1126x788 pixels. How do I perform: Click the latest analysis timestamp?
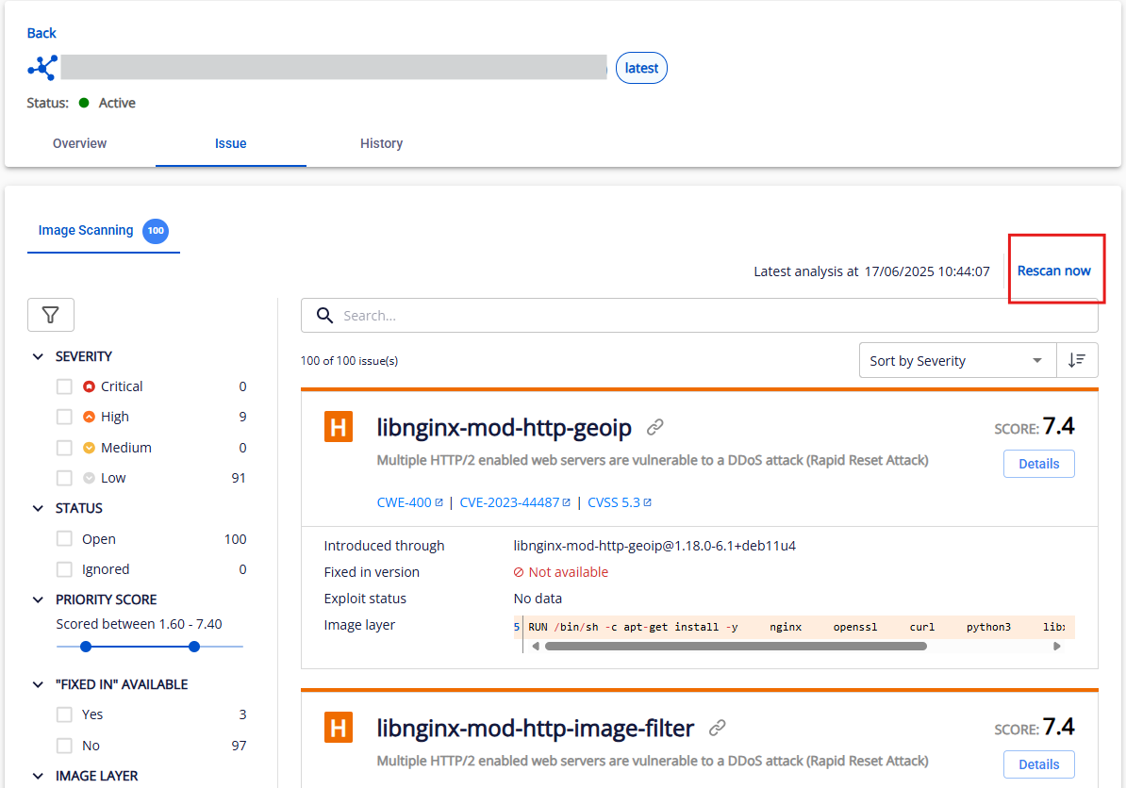[927, 271]
